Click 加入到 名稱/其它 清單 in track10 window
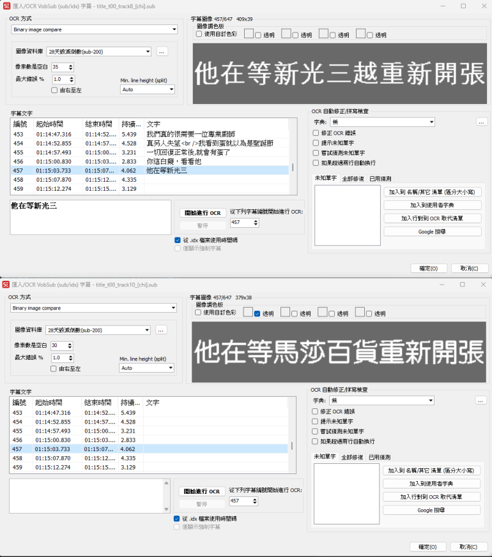 click(431, 470)
